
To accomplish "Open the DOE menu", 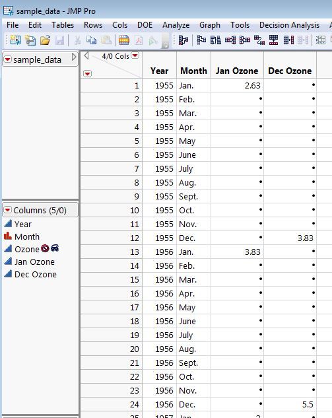I will pyautogui.click(x=145, y=25).
